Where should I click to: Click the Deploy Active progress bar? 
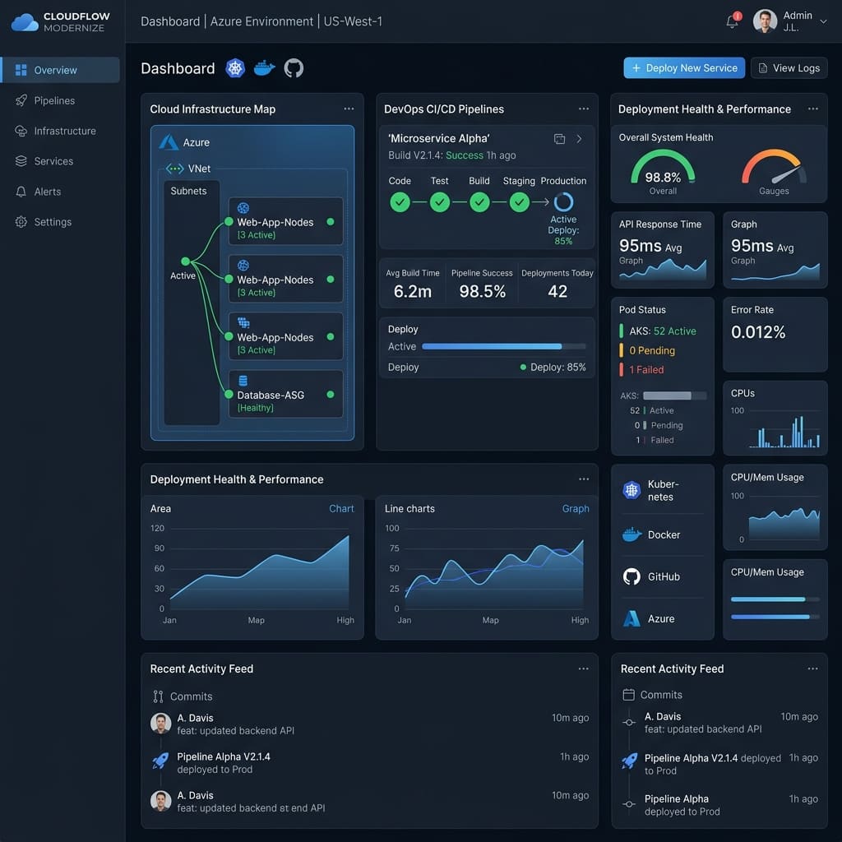pos(503,347)
